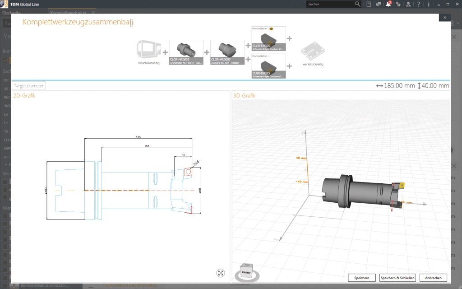The image size is (462, 289).
Task: Click the orange '40 mm' label in 3D view
Action: pyautogui.click(x=301, y=158)
